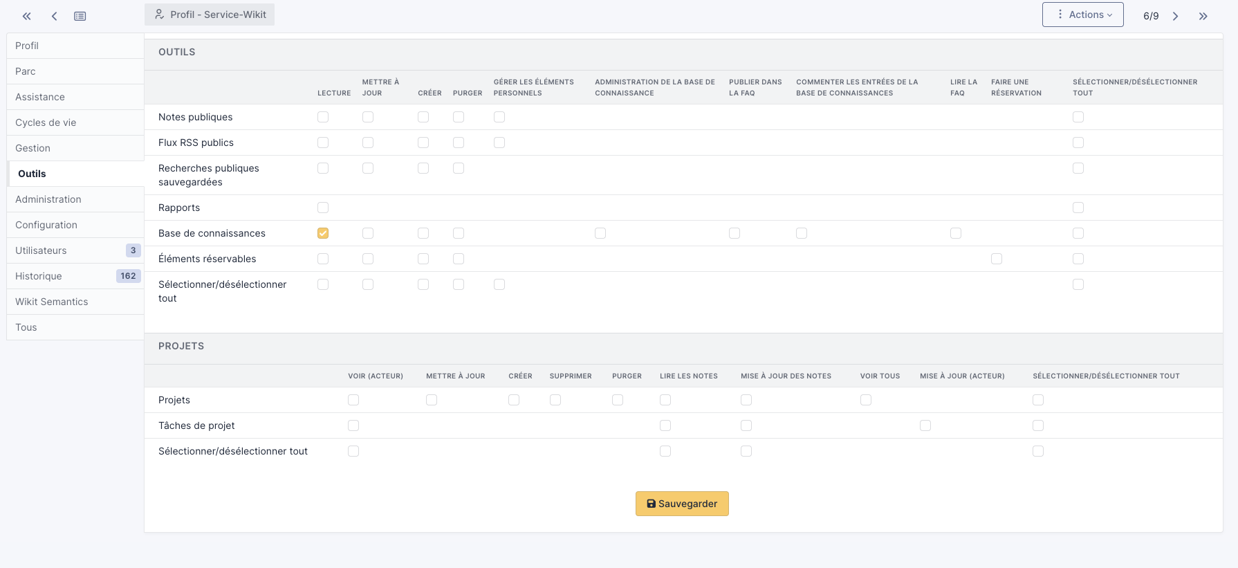
Task: Open the list view icon
Action: pos(80,16)
